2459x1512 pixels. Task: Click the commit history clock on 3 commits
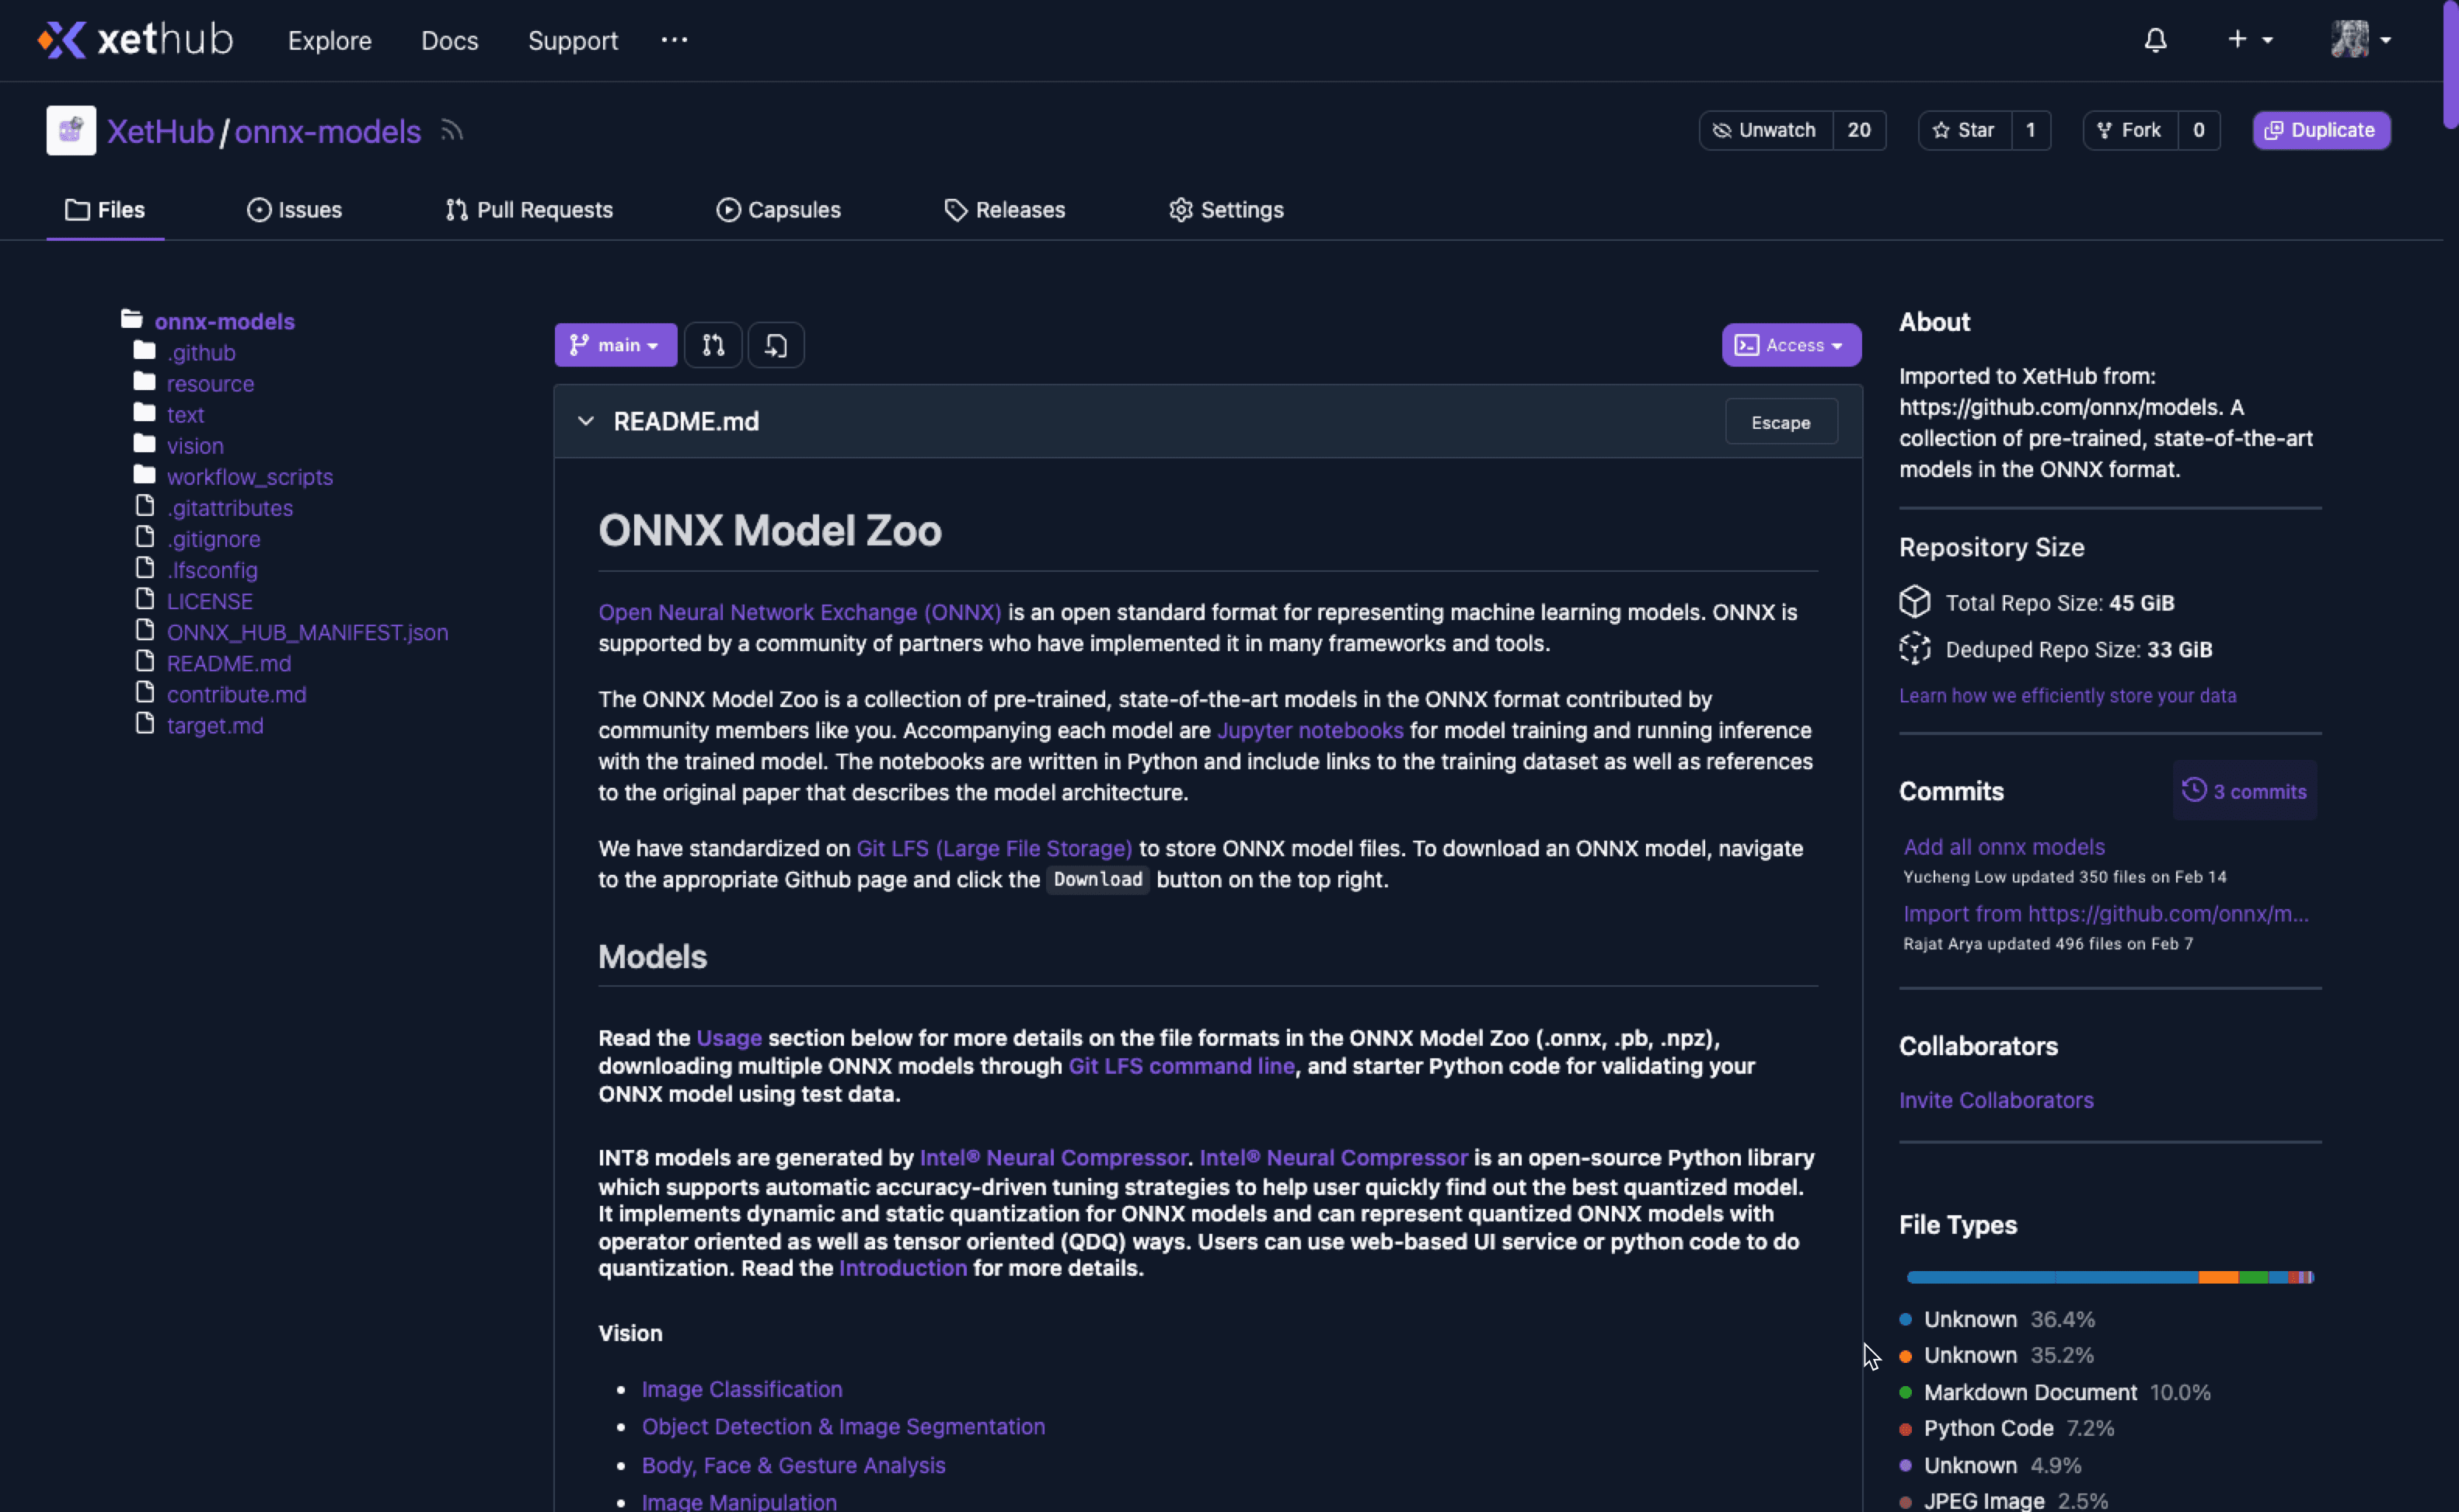pyautogui.click(x=2195, y=790)
